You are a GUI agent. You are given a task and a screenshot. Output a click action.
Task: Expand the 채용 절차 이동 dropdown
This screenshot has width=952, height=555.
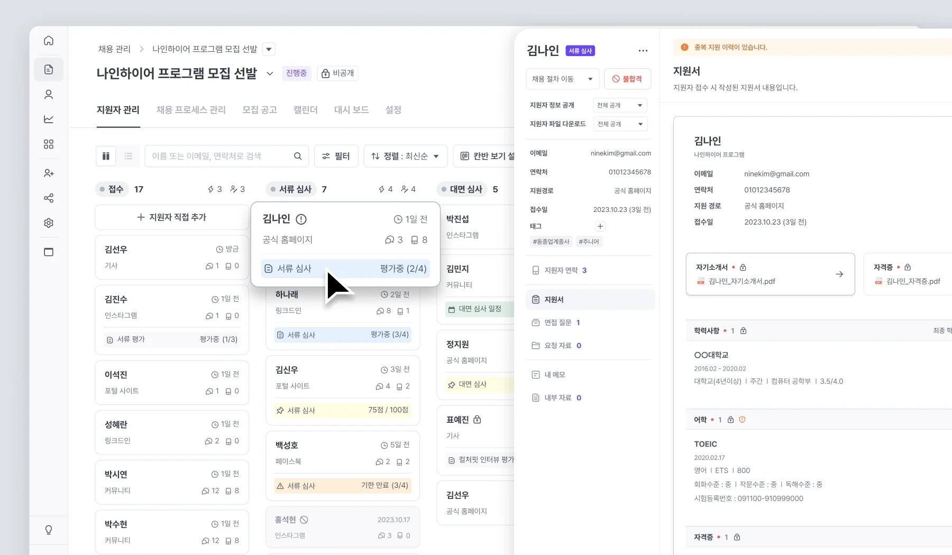pyautogui.click(x=562, y=79)
